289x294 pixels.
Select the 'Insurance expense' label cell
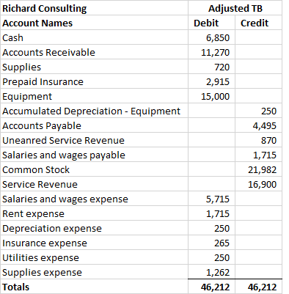tap(94, 243)
